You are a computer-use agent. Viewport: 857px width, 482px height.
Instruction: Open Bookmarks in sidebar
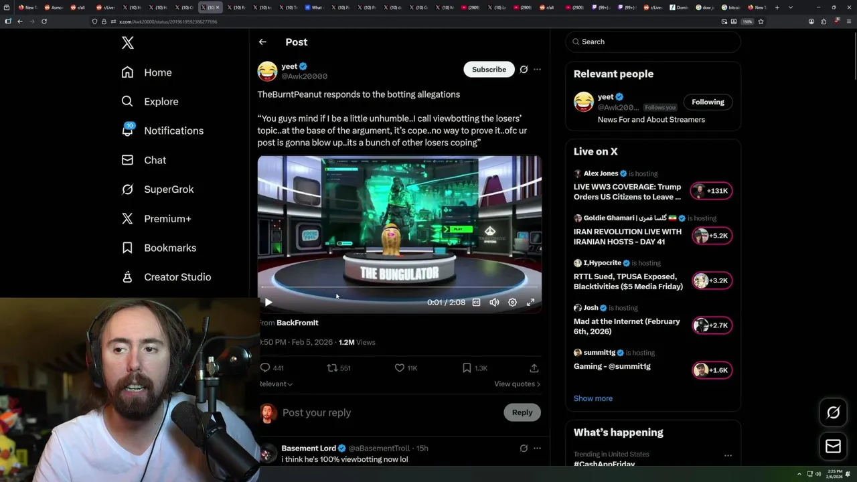tap(159, 248)
